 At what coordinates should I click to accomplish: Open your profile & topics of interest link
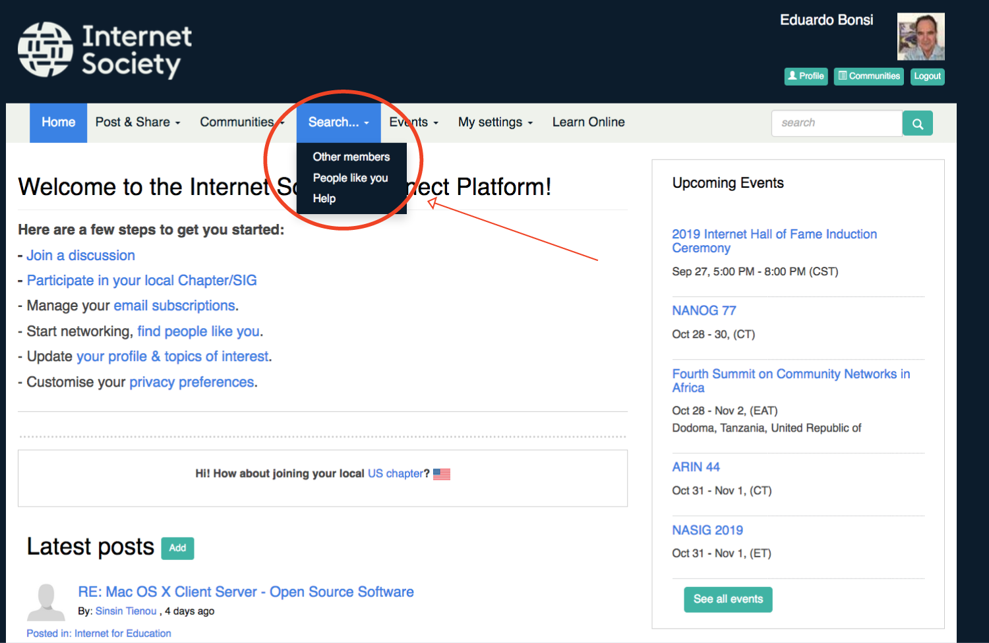(173, 356)
